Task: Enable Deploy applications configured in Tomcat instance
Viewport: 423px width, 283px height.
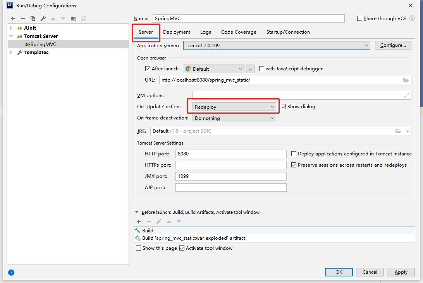Action: (294, 154)
